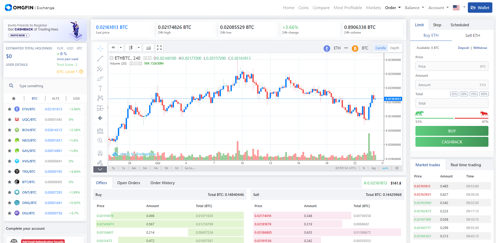
Task: Select the crosshair cursor tool
Action: (100, 49)
